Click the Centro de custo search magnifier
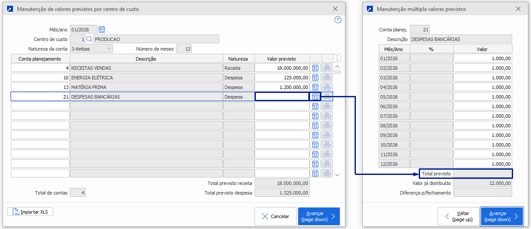Image resolution: width=531 pixels, height=229 pixels. tap(90, 39)
